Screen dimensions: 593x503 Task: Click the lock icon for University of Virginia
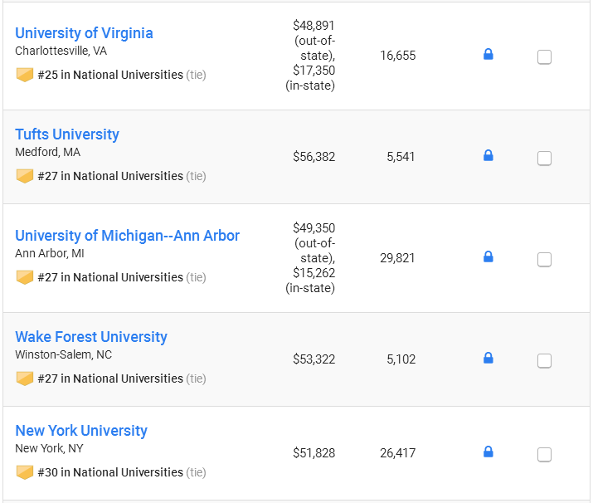click(x=488, y=54)
